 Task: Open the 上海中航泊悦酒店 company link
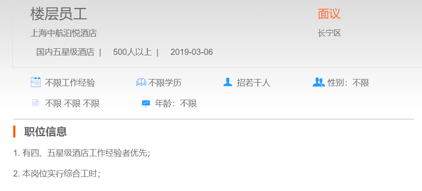(63, 33)
